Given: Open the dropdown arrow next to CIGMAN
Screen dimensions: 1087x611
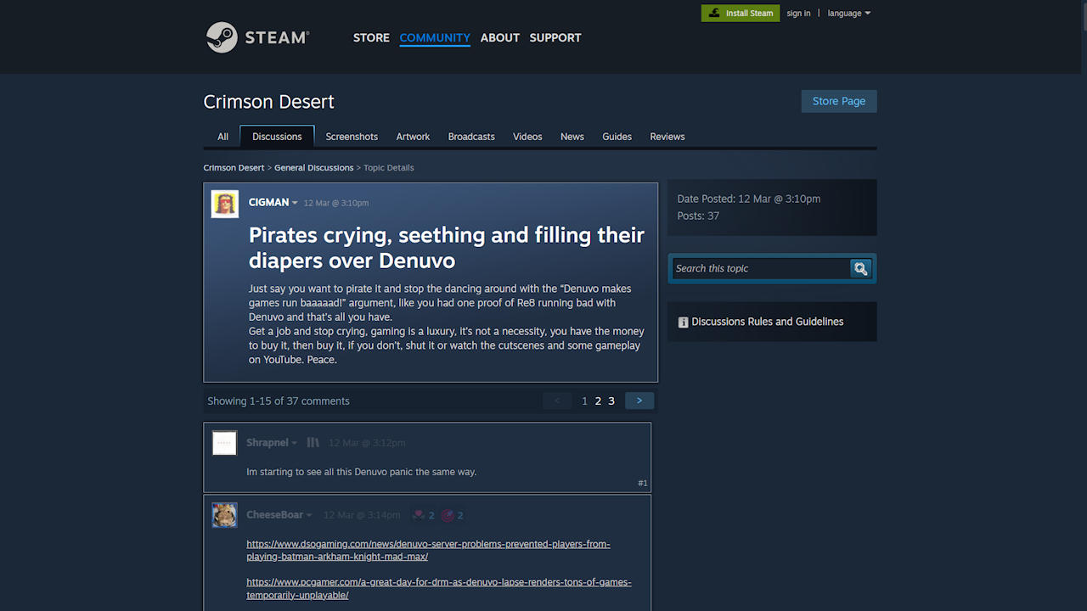Looking at the screenshot, I should tap(295, 203).
